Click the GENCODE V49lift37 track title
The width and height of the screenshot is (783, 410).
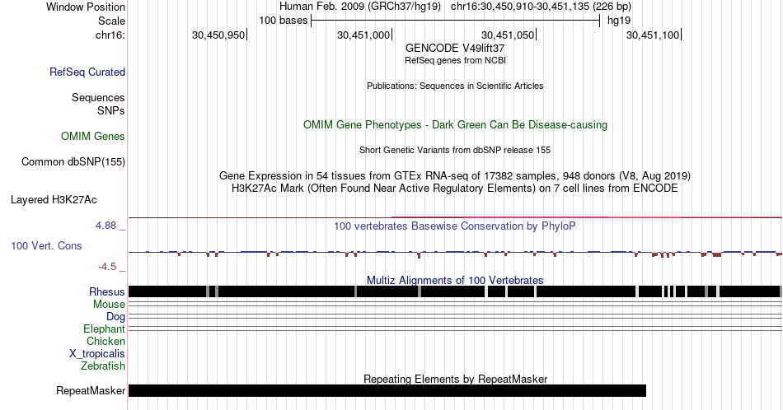455,49
